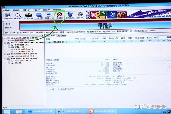Screen dimensions: 171x114
Task: Open the 工具(T) menu
Action: point(36,10)
